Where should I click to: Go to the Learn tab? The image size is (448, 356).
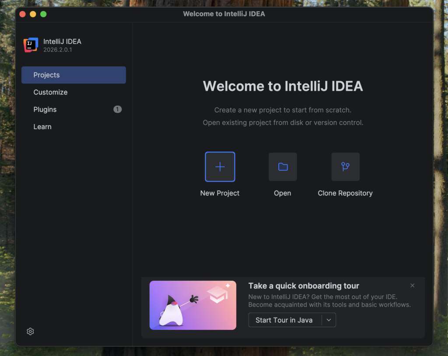tap(73, 126)
